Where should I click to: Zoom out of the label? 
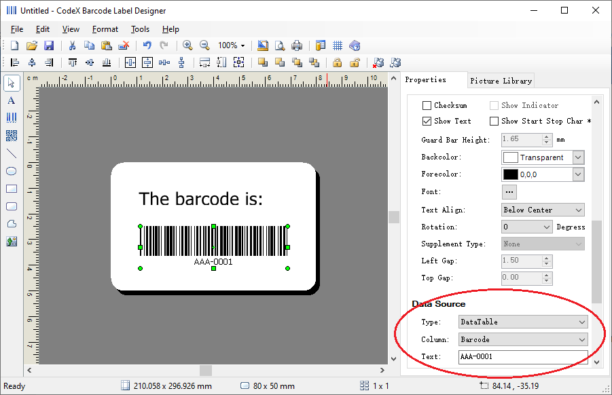[204, 45]
